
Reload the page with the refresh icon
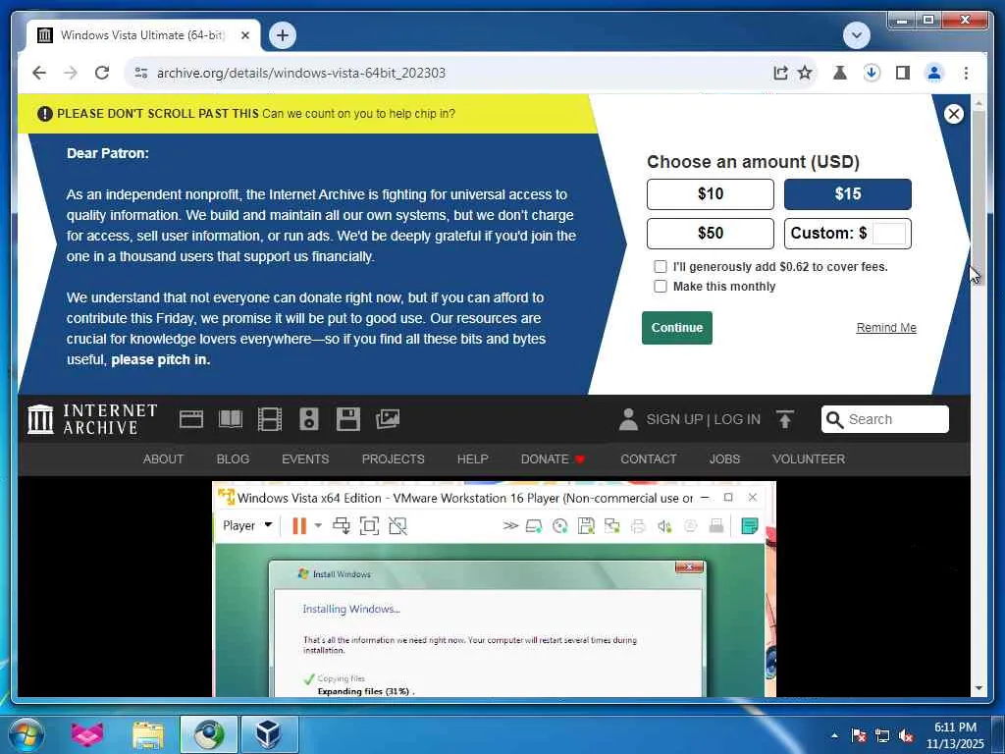(x=102, y=73)
